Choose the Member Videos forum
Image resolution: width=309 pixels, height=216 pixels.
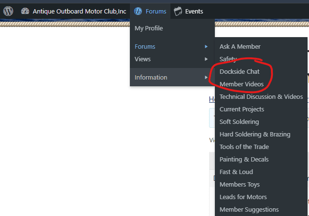coord(241,84)
